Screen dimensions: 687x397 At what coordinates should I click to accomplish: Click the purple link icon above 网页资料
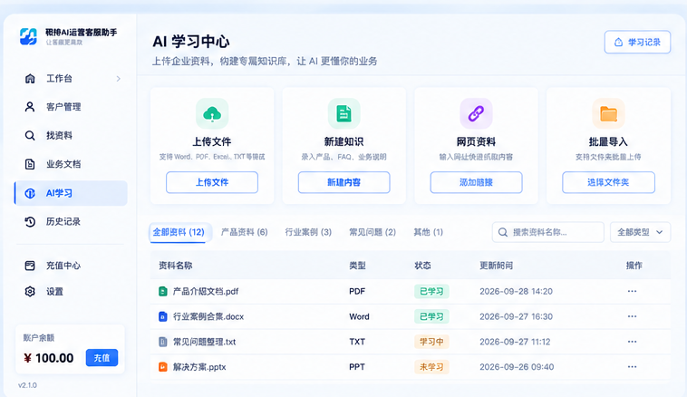[x=476, y=114]
